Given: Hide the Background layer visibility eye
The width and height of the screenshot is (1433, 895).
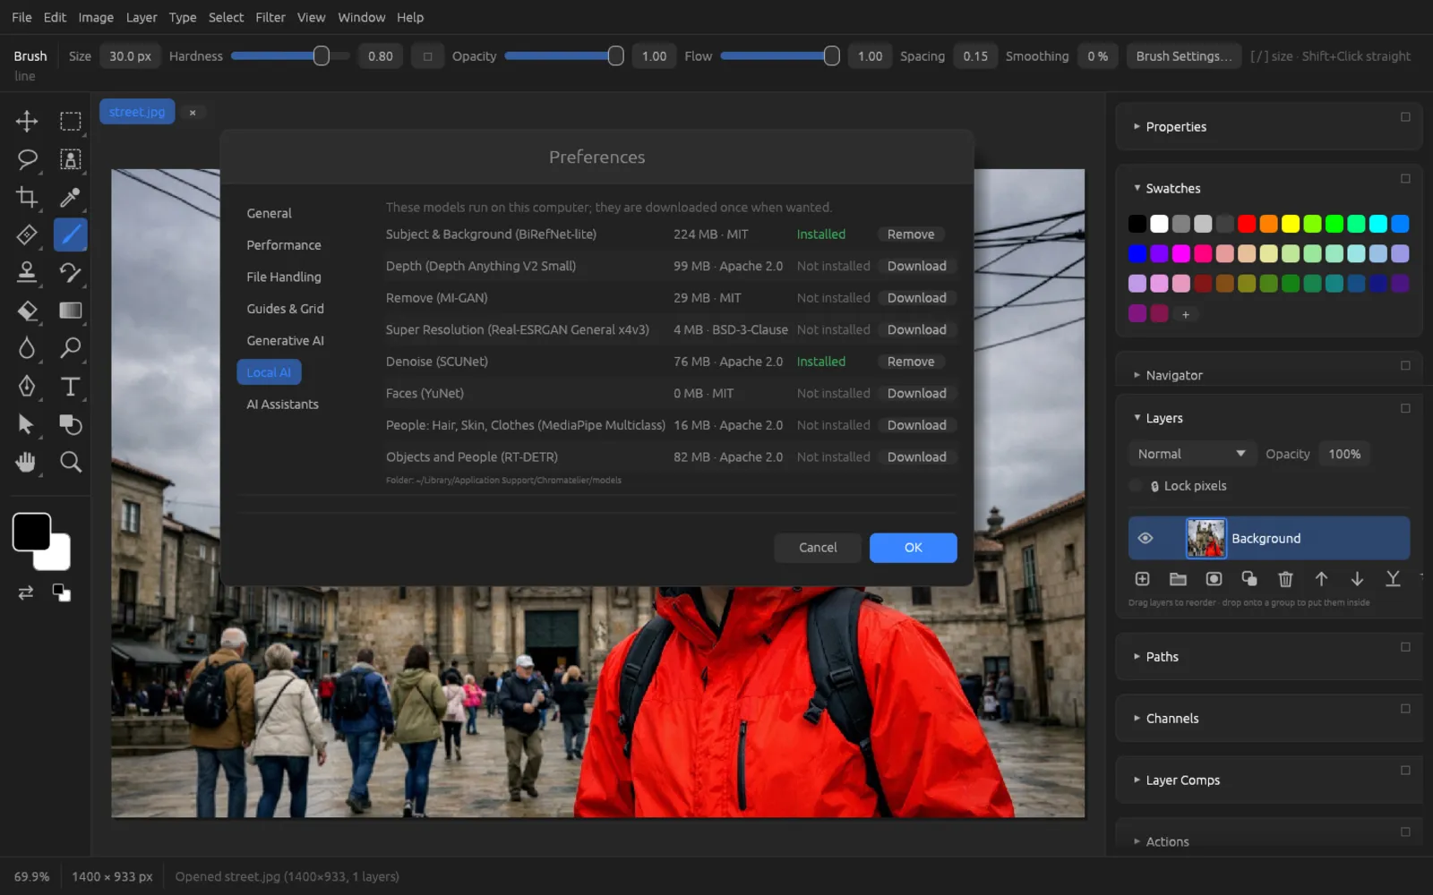Looking at the screenshot, I should coord(1145,538).
